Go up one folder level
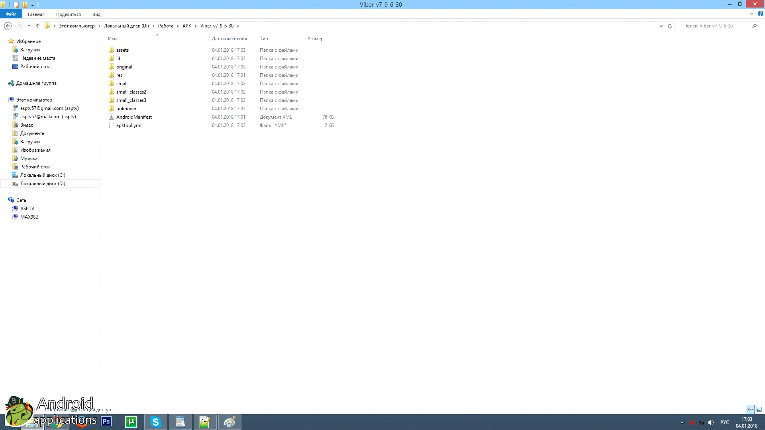The width and height of the screenshot is (765, 430). coord(38,26)
